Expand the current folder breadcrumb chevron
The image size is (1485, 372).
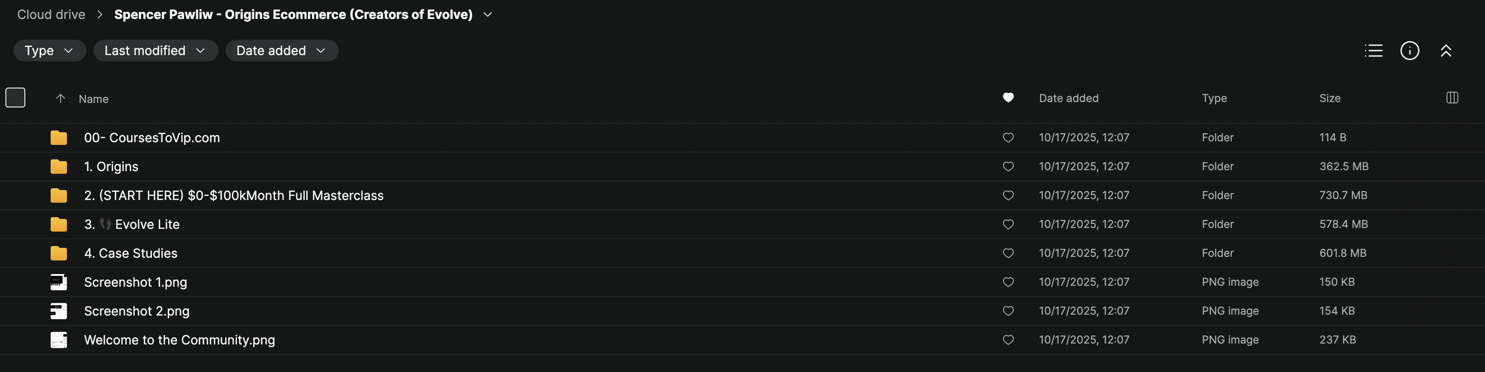[x=488, y=14]
